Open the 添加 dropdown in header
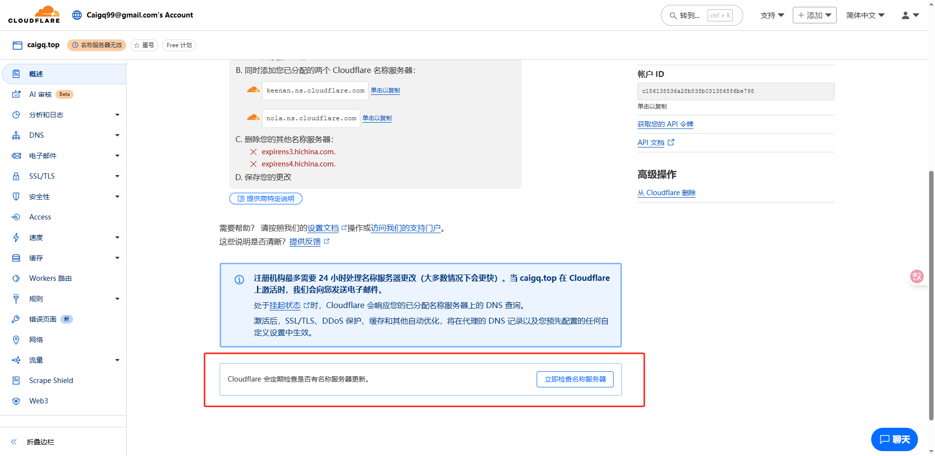The image size is (935, 456). tap(814, 16)
